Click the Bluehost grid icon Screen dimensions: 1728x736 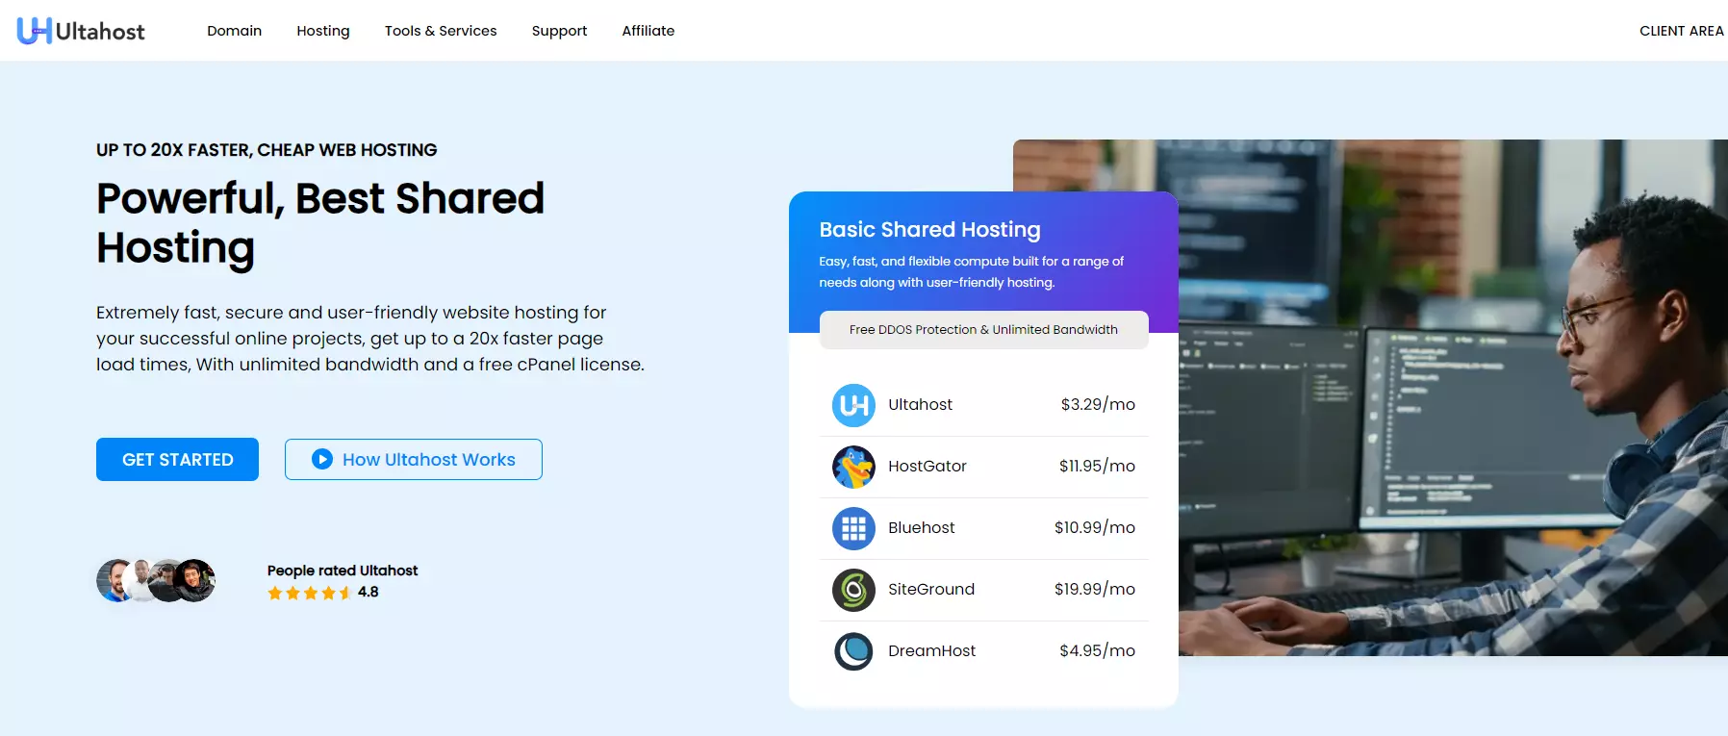(x=853, y=528)
